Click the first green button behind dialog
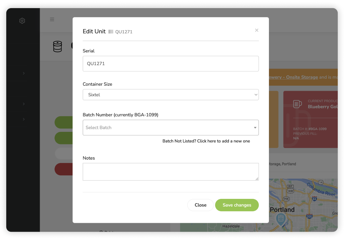Image resolution: width=344 pixels, height=240 pixels. [x=63, y=122]
